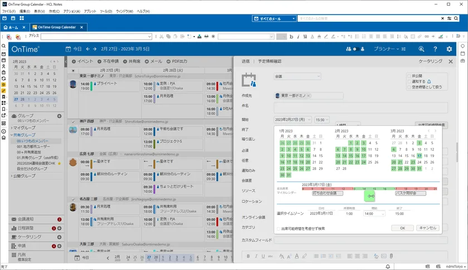Screen dimensions: 468x270
Task: Open the 会議 entry type dropdown
Action: (297, 76)
